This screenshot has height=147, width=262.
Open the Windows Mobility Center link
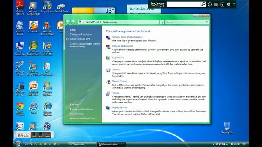coord(82,118)
